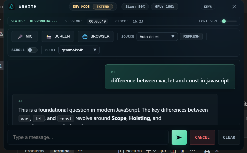Clear the chat with CLEAR button

[x=229, y=137]
